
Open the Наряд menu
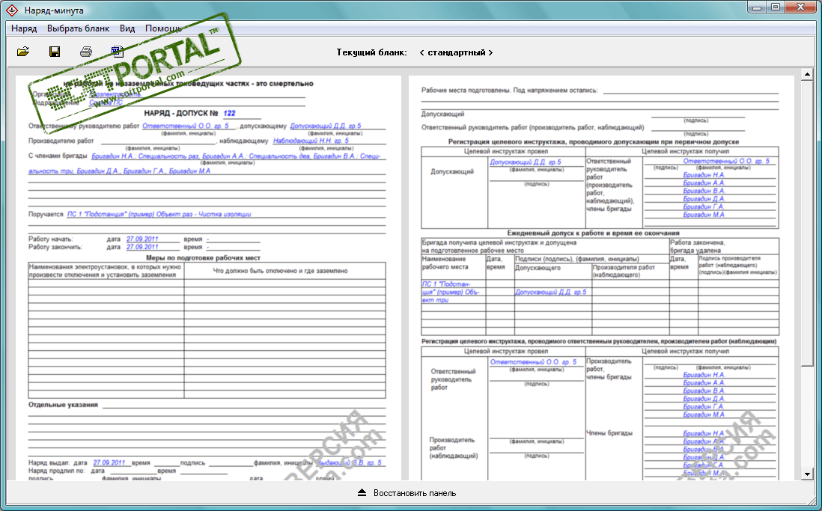tap(24, 28)
